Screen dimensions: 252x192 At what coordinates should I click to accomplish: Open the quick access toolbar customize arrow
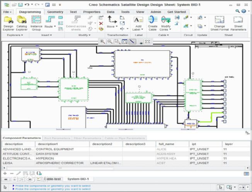tap(60, 5)
